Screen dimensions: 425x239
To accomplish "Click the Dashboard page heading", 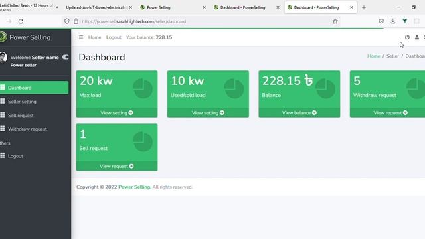I will pyautogui.click(x=102, y=57).
